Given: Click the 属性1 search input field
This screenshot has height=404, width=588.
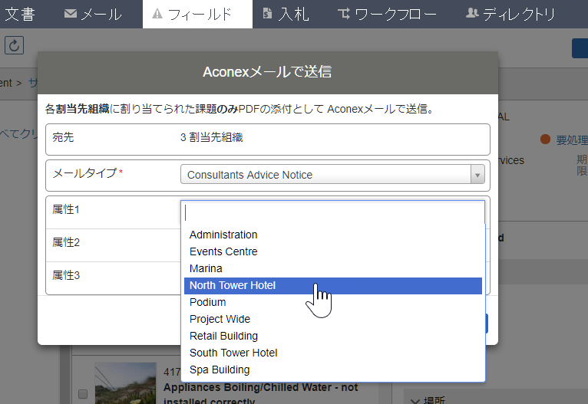Looking at the screenshot, I should pyautogui.click(x=332, y=212).
